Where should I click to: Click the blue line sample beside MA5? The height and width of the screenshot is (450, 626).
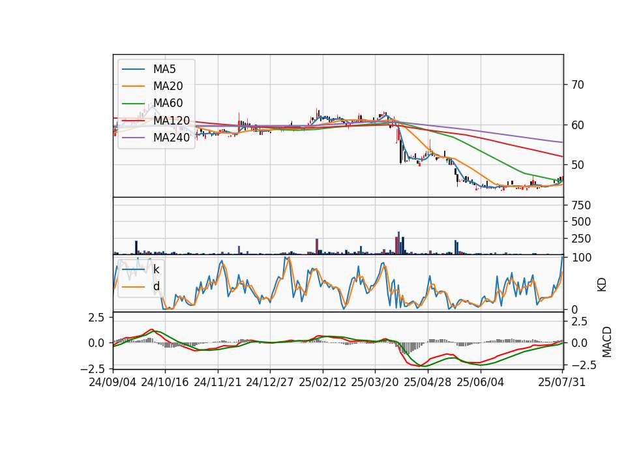[x=133, y=70]
